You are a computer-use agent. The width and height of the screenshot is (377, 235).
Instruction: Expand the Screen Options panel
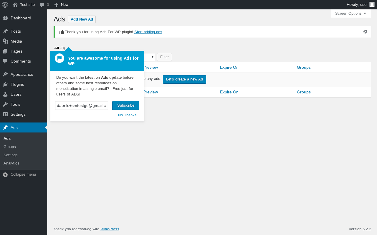[x=350, y=14]
